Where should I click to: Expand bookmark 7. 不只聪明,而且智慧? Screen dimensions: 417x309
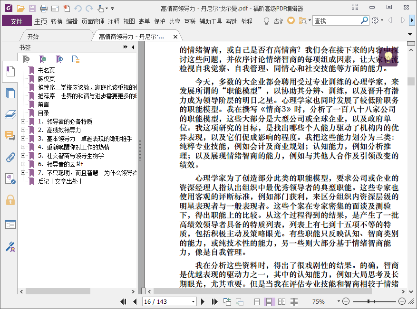(x=23, y=173)
